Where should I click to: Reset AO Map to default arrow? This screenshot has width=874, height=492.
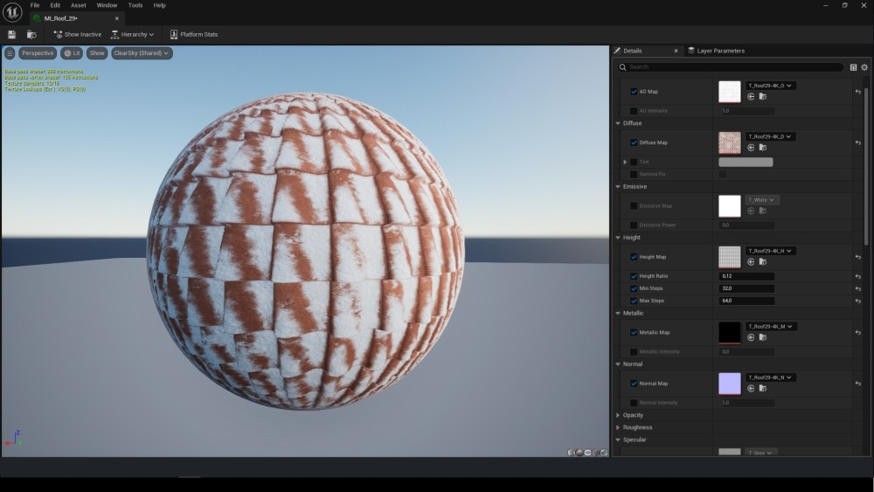point(857,92)
